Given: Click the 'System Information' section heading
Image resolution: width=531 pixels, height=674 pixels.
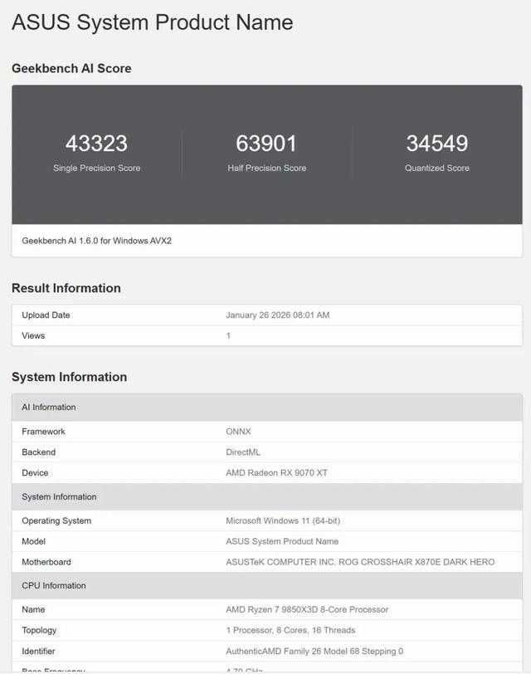Looking at the screenshot, I should [69, 377].
